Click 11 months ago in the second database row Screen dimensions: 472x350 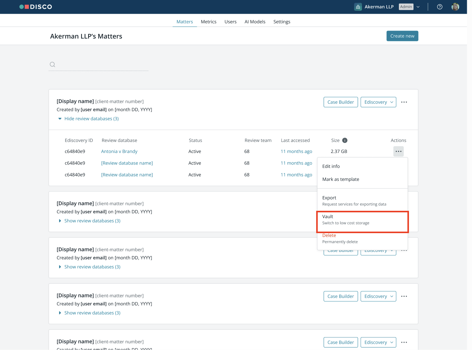296,163
